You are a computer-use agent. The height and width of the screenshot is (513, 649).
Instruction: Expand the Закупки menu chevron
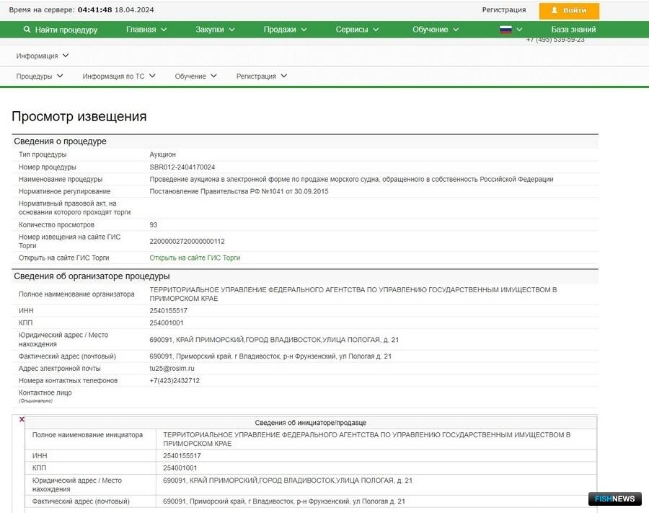click(x=231, y=30)
